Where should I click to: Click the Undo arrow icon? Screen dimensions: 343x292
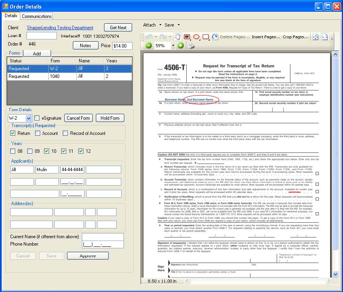tap(149, 37)
